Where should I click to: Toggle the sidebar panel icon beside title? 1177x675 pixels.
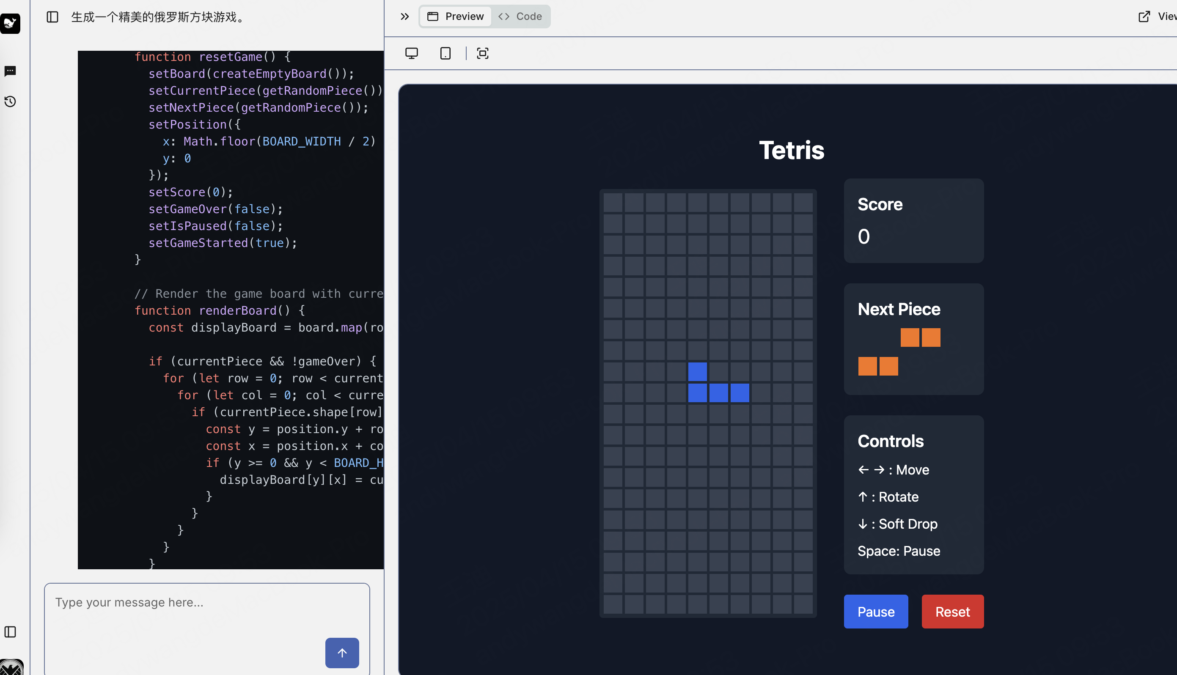[x=52, y=17]
